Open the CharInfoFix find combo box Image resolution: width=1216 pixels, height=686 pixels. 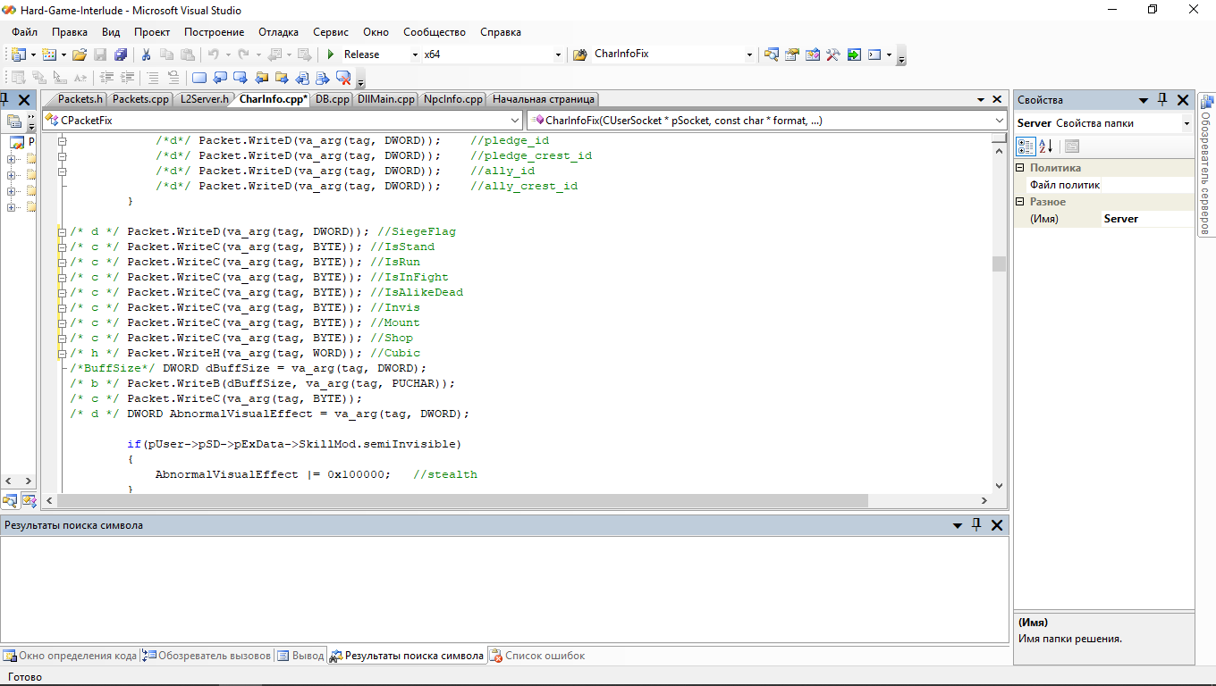coord(749,54)
